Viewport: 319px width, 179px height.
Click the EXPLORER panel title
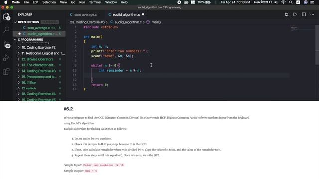pyautogui.click(x=25, y=14)
